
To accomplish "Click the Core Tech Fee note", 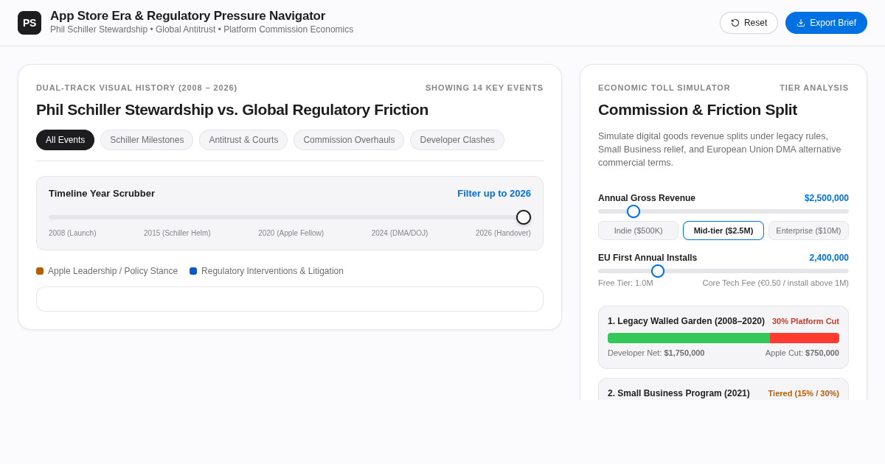I will 775,283.
